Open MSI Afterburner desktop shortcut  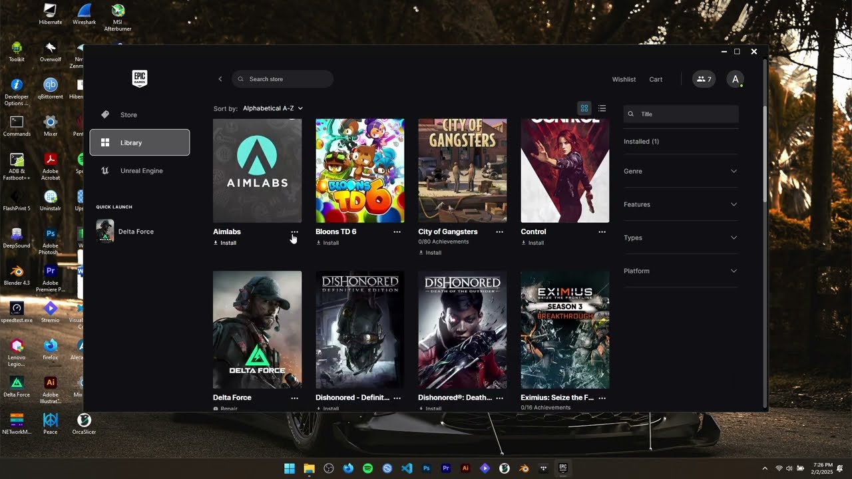click(x=118, y=17)
